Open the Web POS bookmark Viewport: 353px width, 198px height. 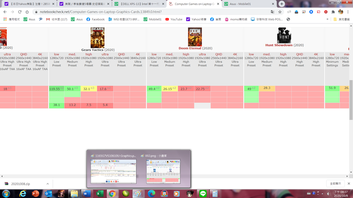[x=267, y=19]
